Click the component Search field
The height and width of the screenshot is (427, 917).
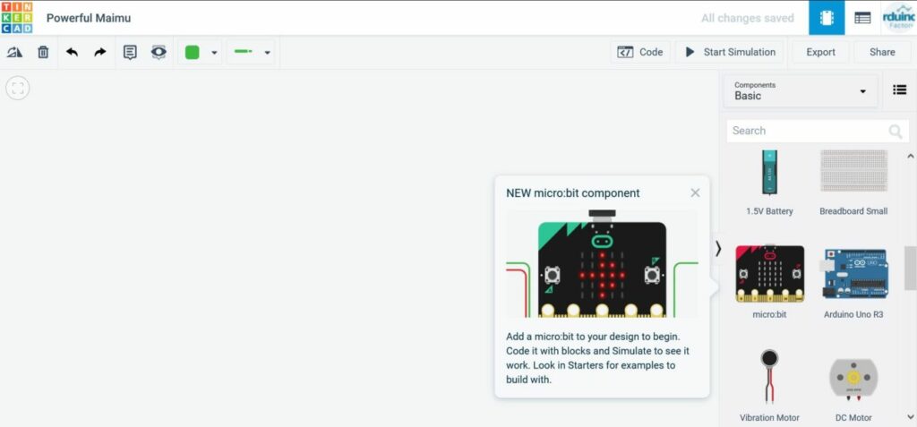click(x=806, y=131)
